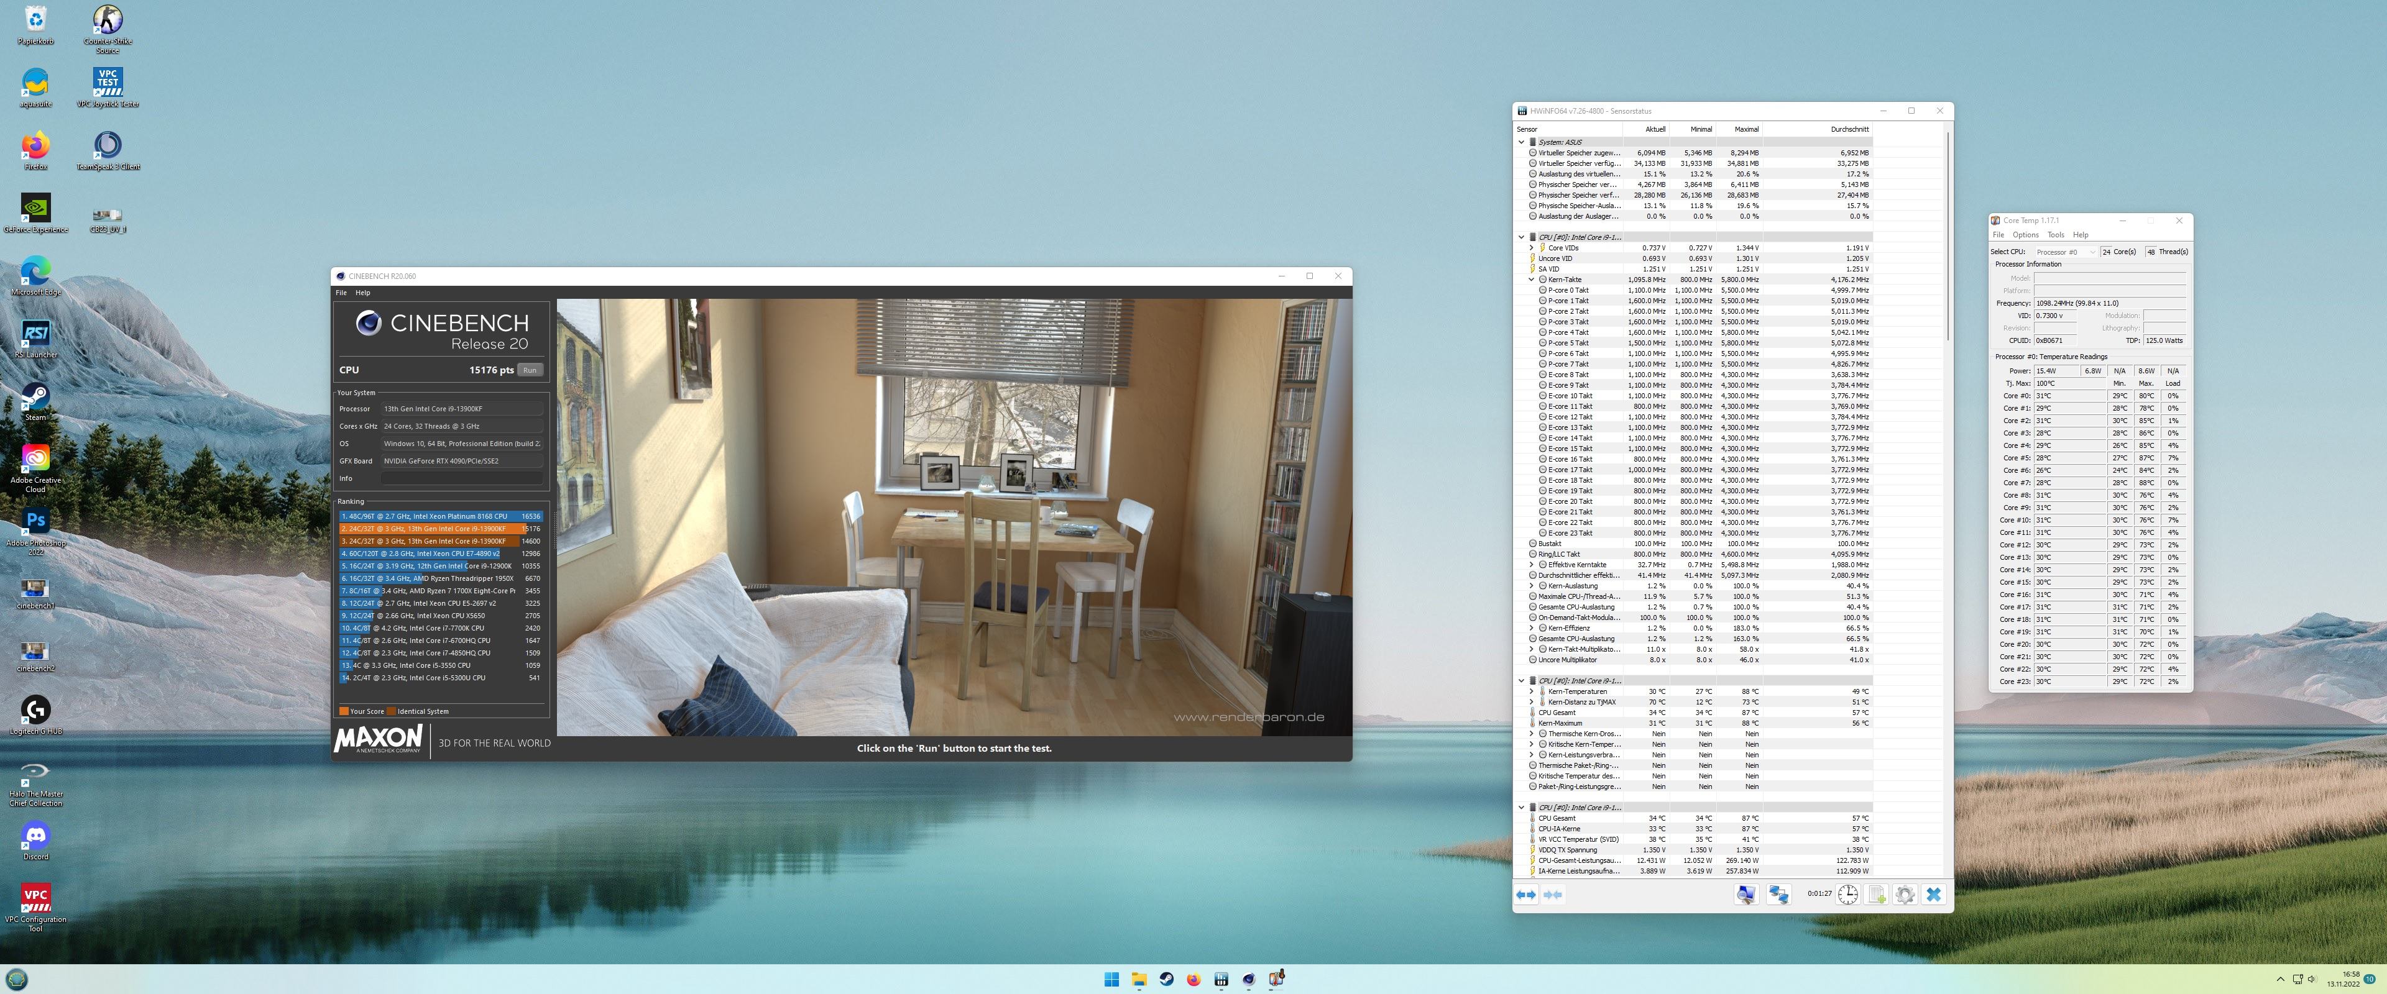
Task: Start HWiNFO logging sheet-plus icon
Action: (x=1877, y=894)
